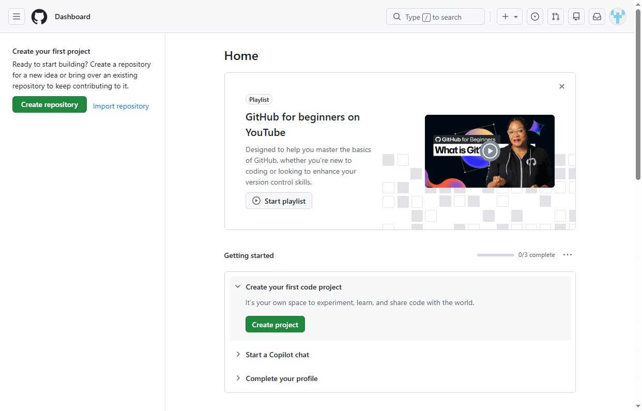The image size is (642, 411).
Task: Open the notifications inbox icon
Action: 597,17
